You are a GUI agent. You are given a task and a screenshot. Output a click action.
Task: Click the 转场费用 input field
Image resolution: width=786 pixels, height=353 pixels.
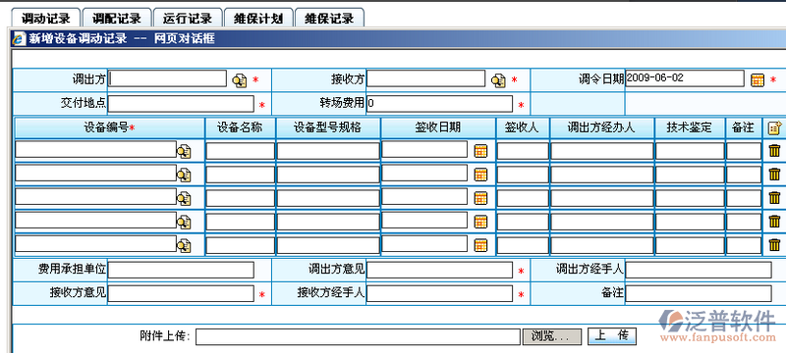[439, 104]
